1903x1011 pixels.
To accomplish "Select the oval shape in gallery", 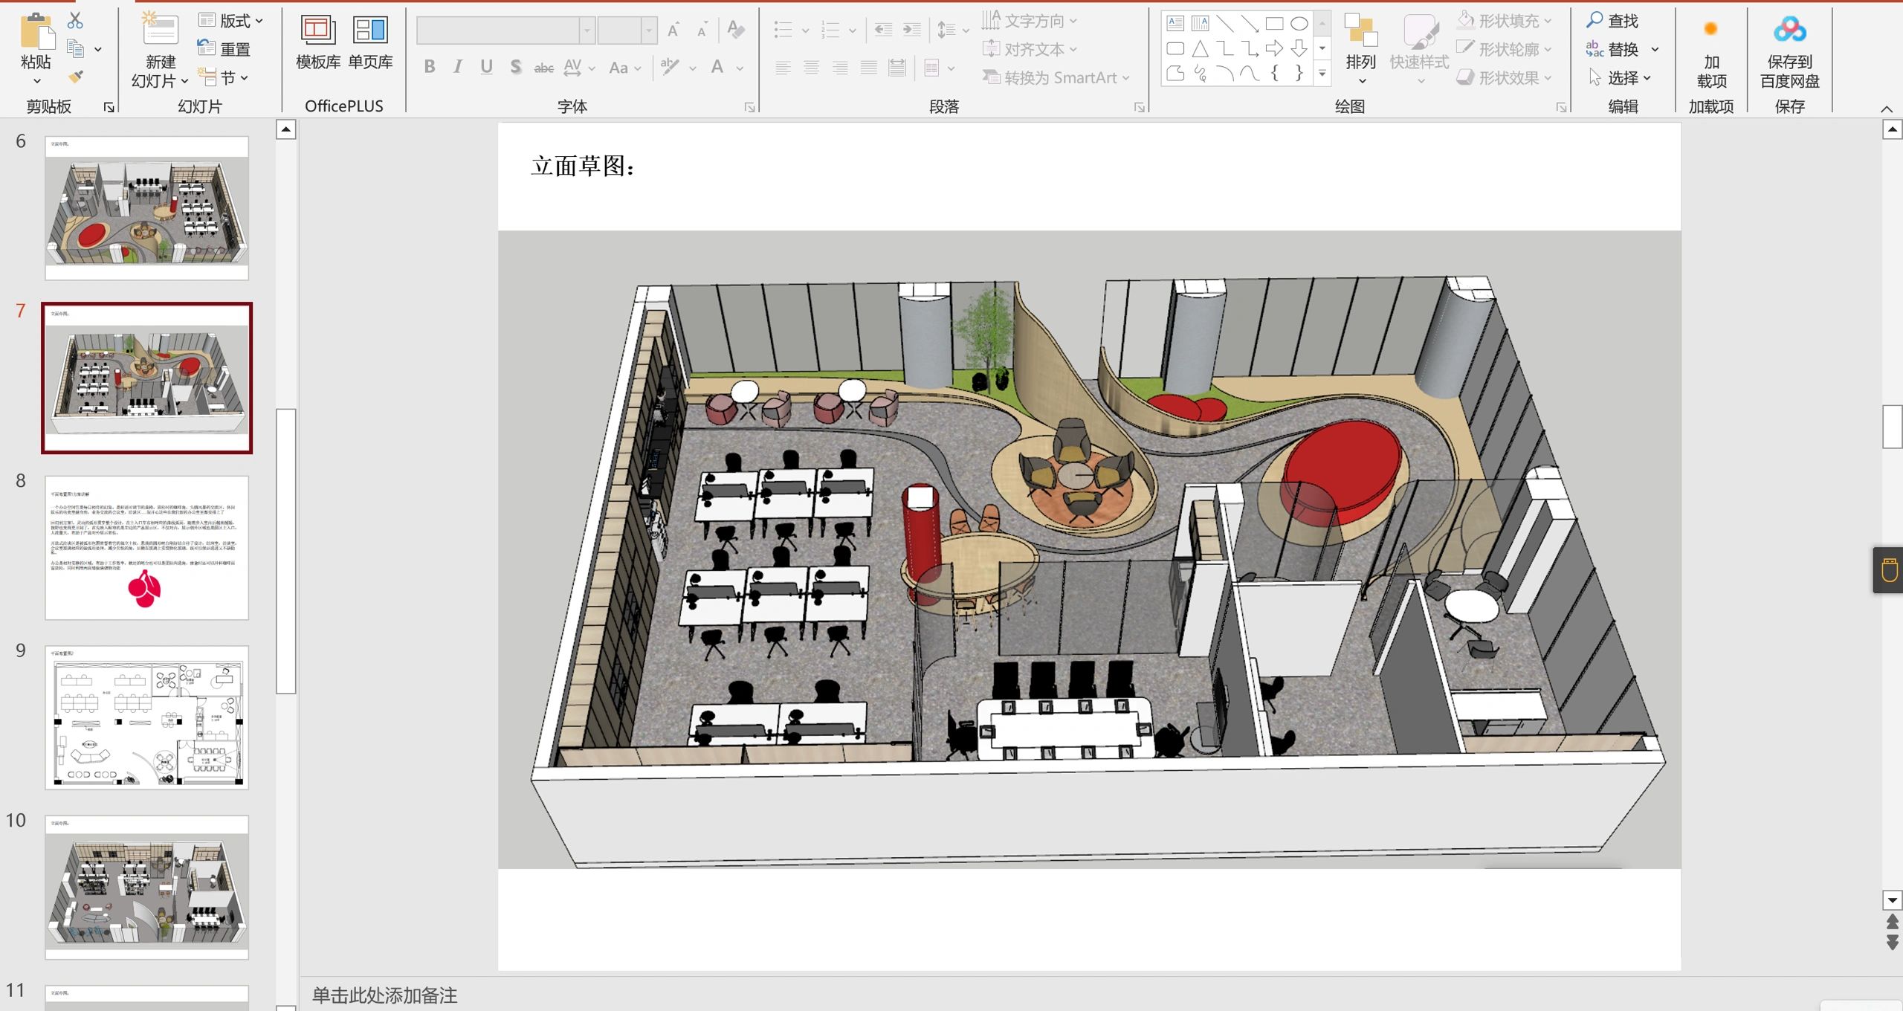I will pos(1299,24).
